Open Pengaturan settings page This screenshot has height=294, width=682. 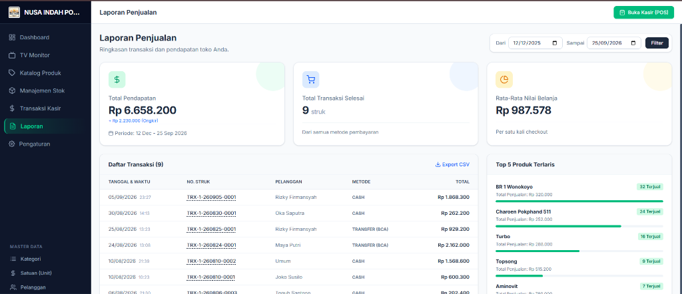point(45,144)
